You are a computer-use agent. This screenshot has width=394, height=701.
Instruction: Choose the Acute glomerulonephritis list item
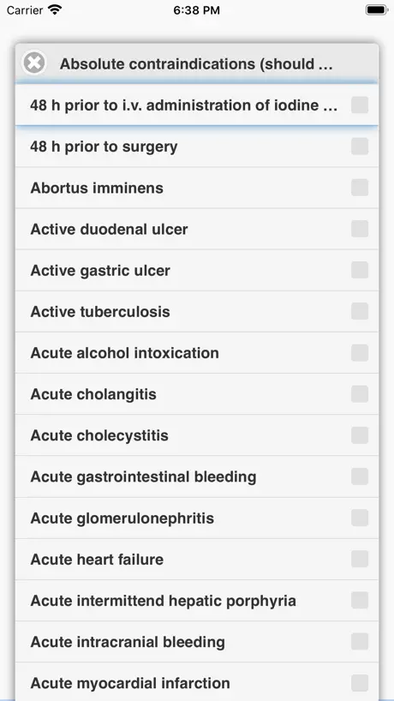pyautogui.click(x=197, y=518)
